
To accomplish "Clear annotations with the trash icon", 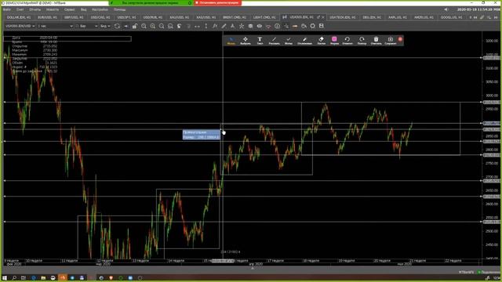I will 376,41.
